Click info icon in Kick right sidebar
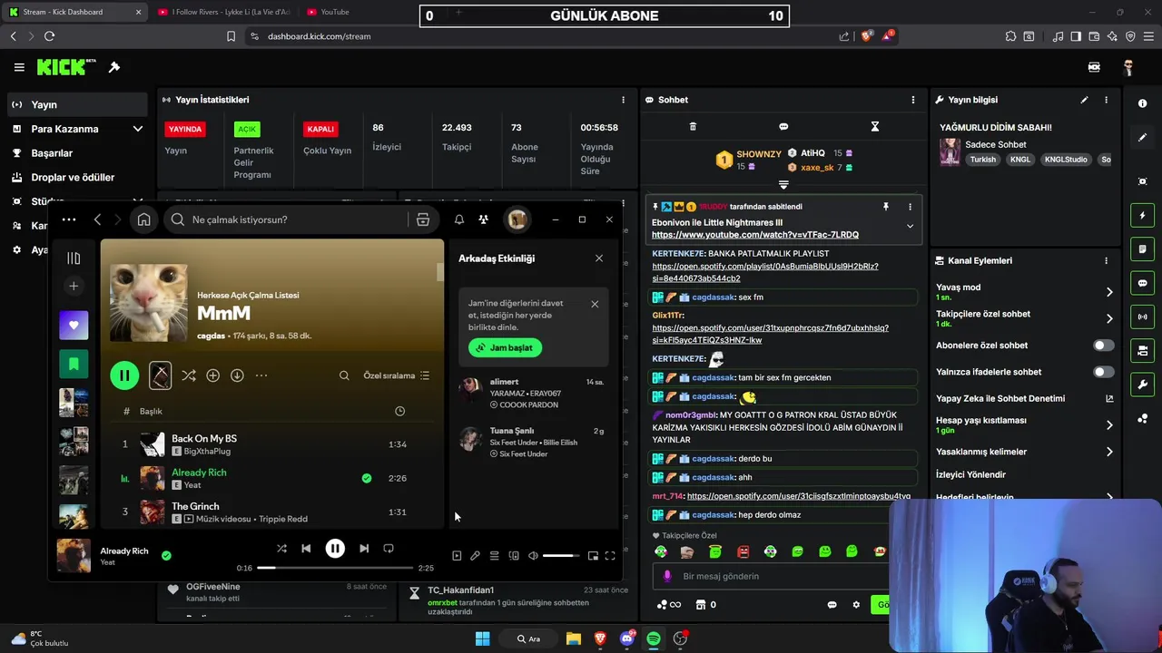 point(1143,103)
